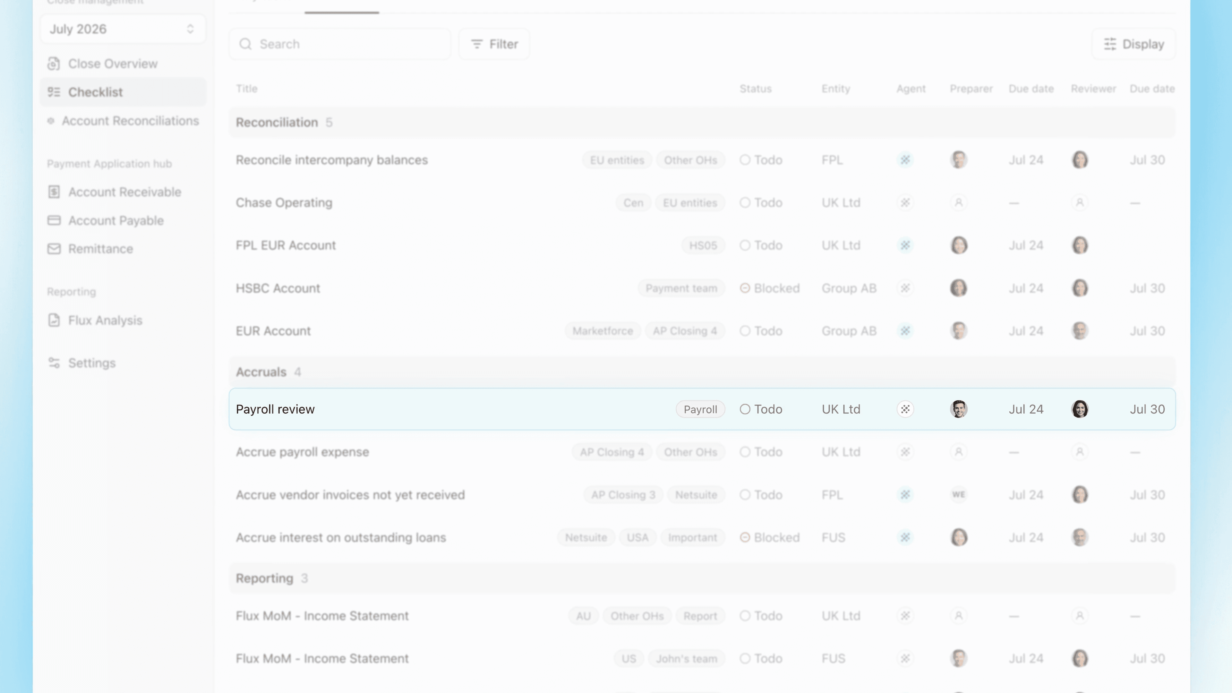Click agent icon in HSBC Account row
The width and height of the screenshot is (1232, 693).
click(x=905, y=288)
